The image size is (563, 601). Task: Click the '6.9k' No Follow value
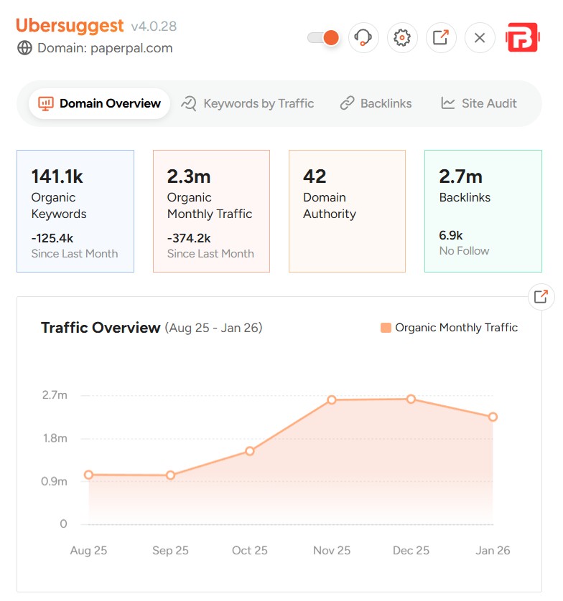pos(451,235)
